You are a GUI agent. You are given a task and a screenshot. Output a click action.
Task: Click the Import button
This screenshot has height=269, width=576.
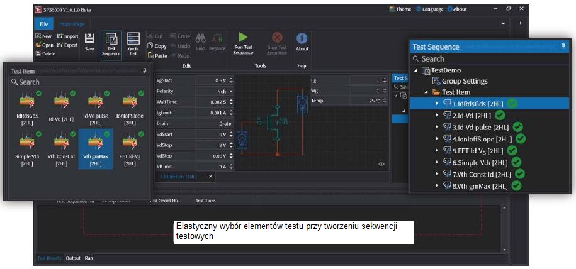tap(67, 36)
